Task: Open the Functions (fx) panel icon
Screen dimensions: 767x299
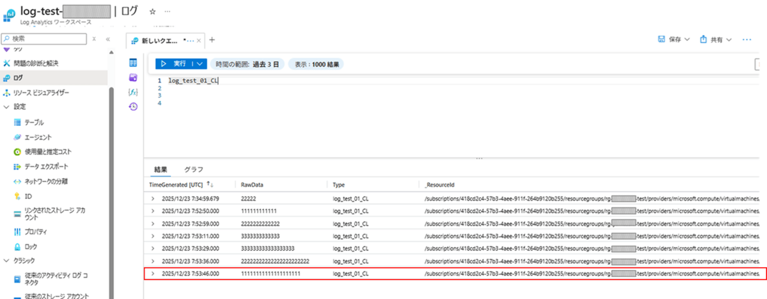Action: point(133,92)
